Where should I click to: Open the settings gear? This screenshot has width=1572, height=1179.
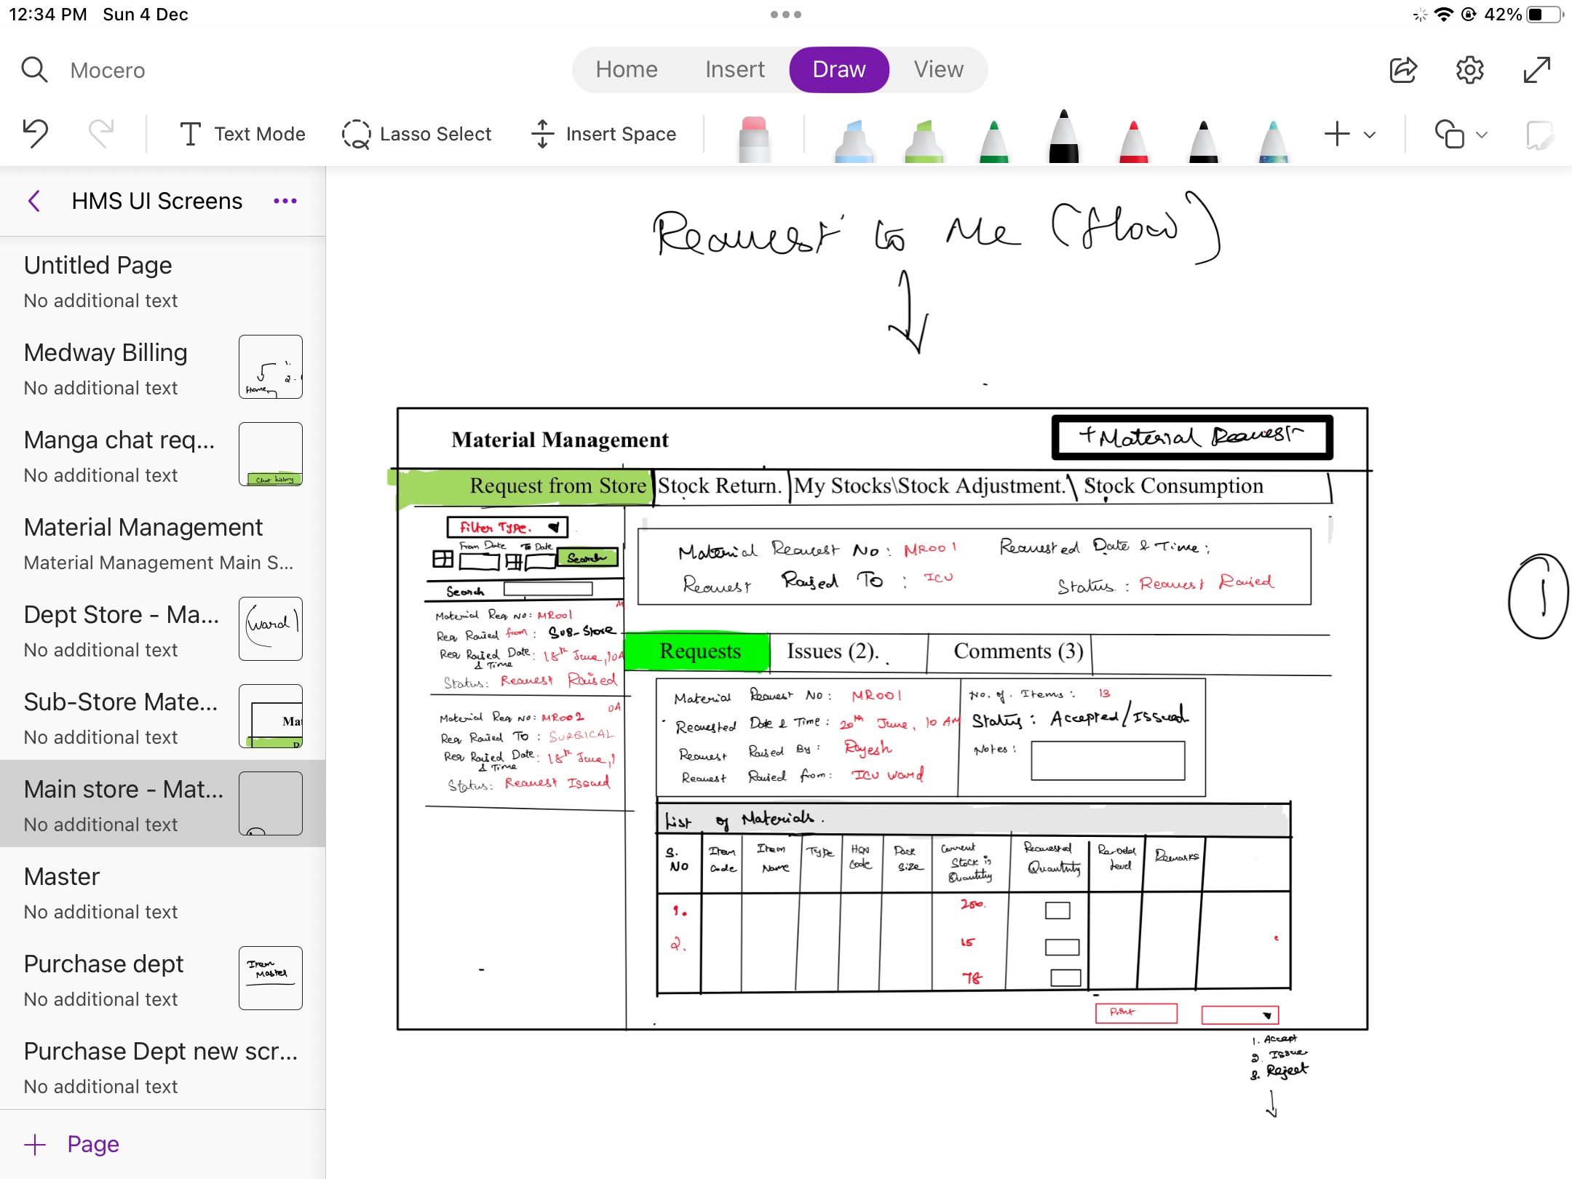click(1469, 70)
